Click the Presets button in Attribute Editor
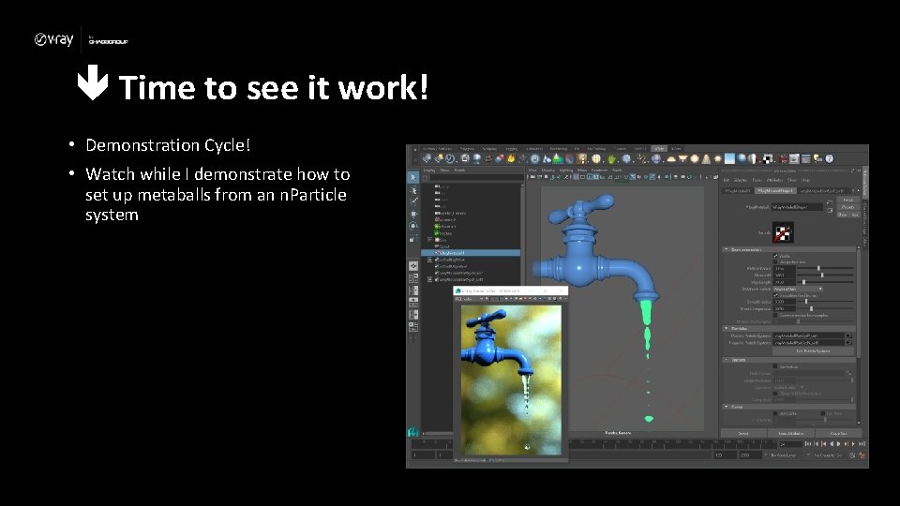Viewport: 900px width, 506px height. click(x=847, y=207)
